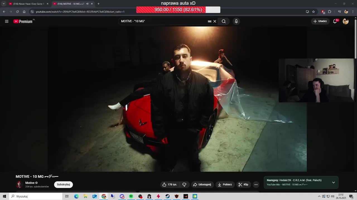Image resolution: width=357 pixels, height=200 pixels.
Task: Switch to Chrome on taskbar
Action: [104, 196]
